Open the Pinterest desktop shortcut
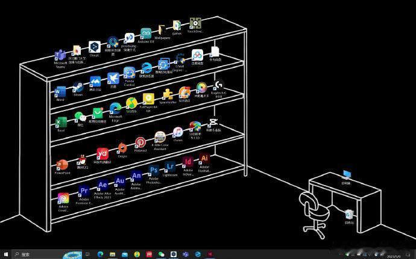The image size is (416, 259). (140, 142)
